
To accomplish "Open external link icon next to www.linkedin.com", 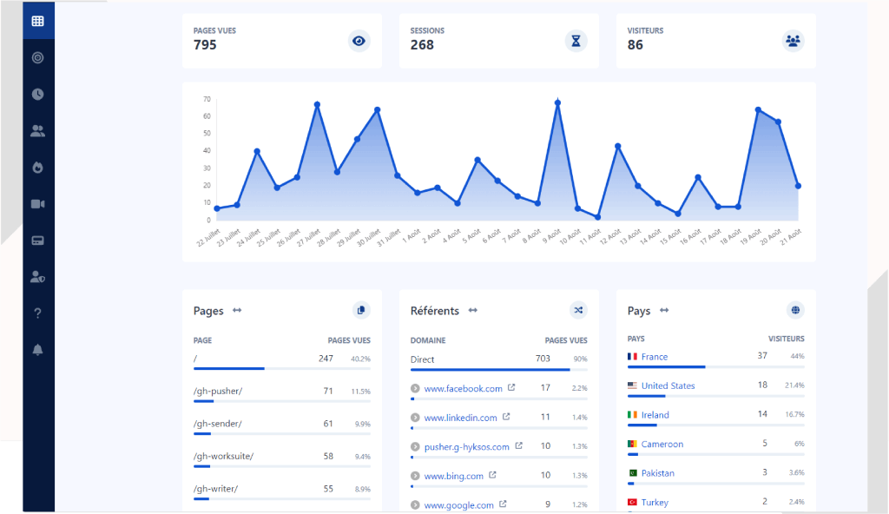I will pos(506,417).
